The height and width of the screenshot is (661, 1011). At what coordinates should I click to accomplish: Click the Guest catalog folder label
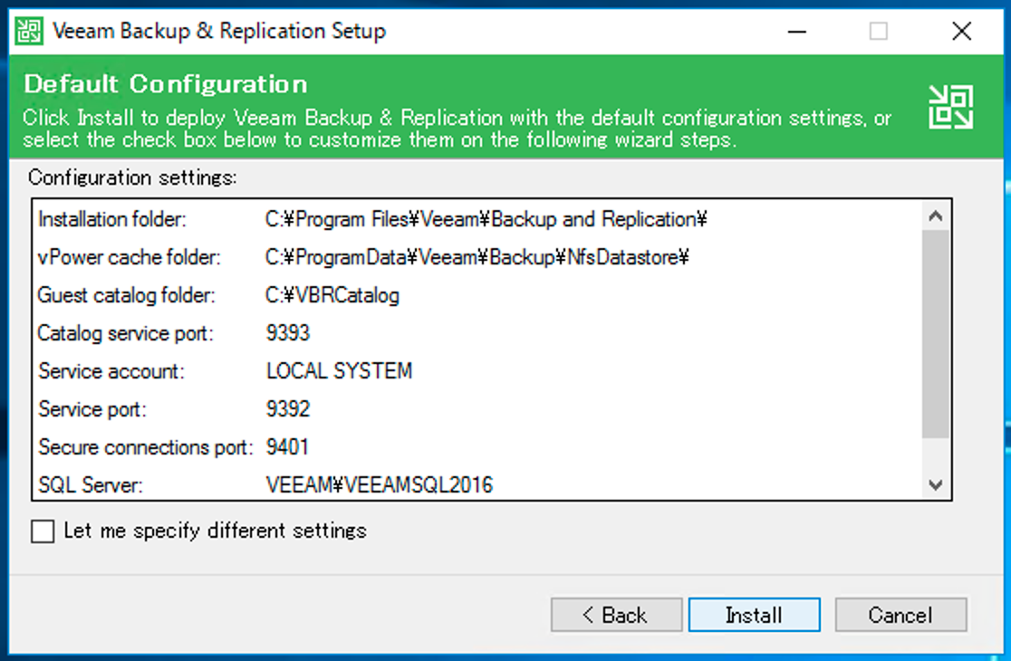point(127,296)
